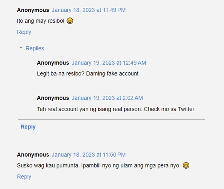Image resolution: width=224 pixels, height=189 pixels.
Task: Click the Anonymous author of the 2:02 AM reply
Action: (x=53, y=98)
